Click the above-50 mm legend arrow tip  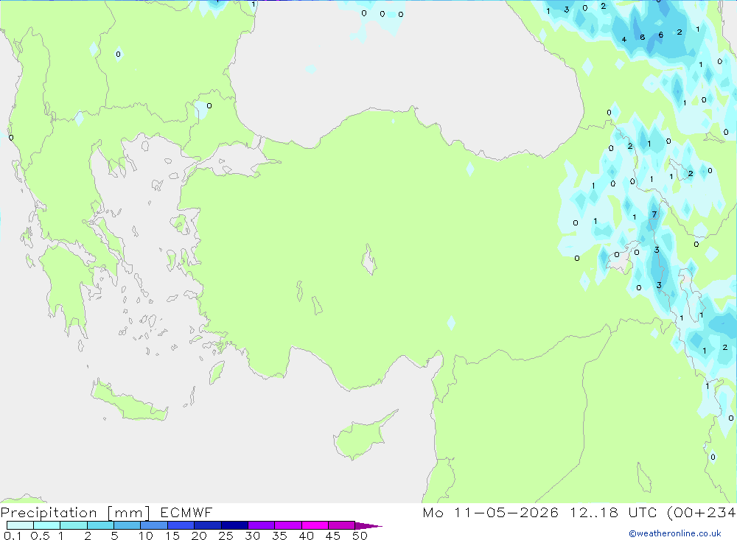point(368,525)
